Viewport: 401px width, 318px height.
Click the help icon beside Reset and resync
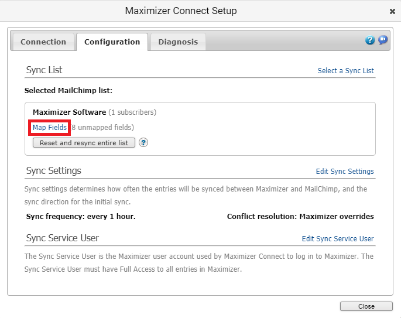[143, 142]
